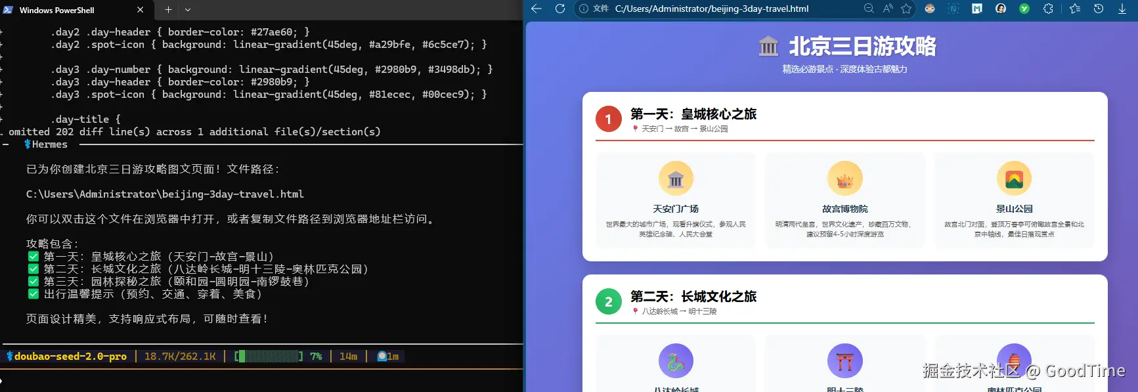Click the Hermes label in terminal
Viewport: 1138px width, 392px height.
(x=49, y=144)
